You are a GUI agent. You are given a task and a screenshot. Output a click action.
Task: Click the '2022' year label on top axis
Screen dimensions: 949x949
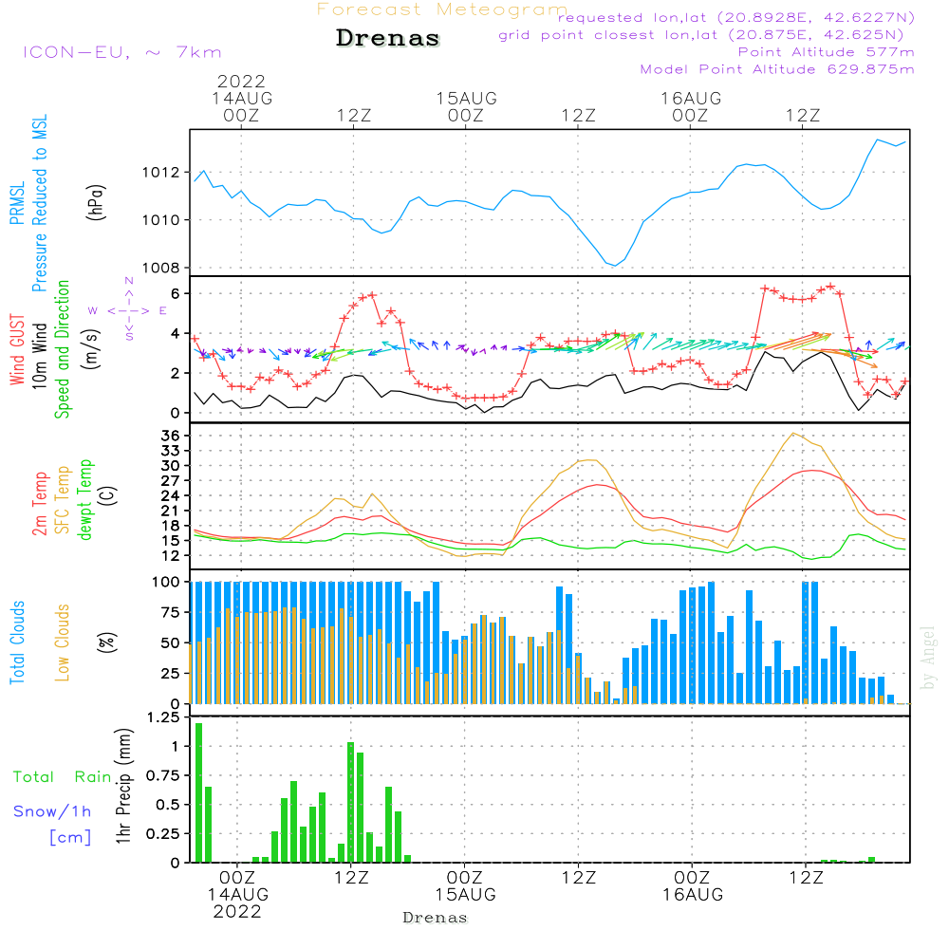(x=241, y=81)
